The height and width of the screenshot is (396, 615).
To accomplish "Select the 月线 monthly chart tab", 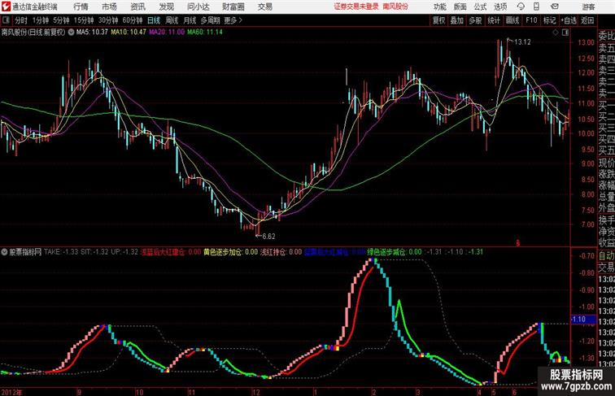I will coord(190,20).
